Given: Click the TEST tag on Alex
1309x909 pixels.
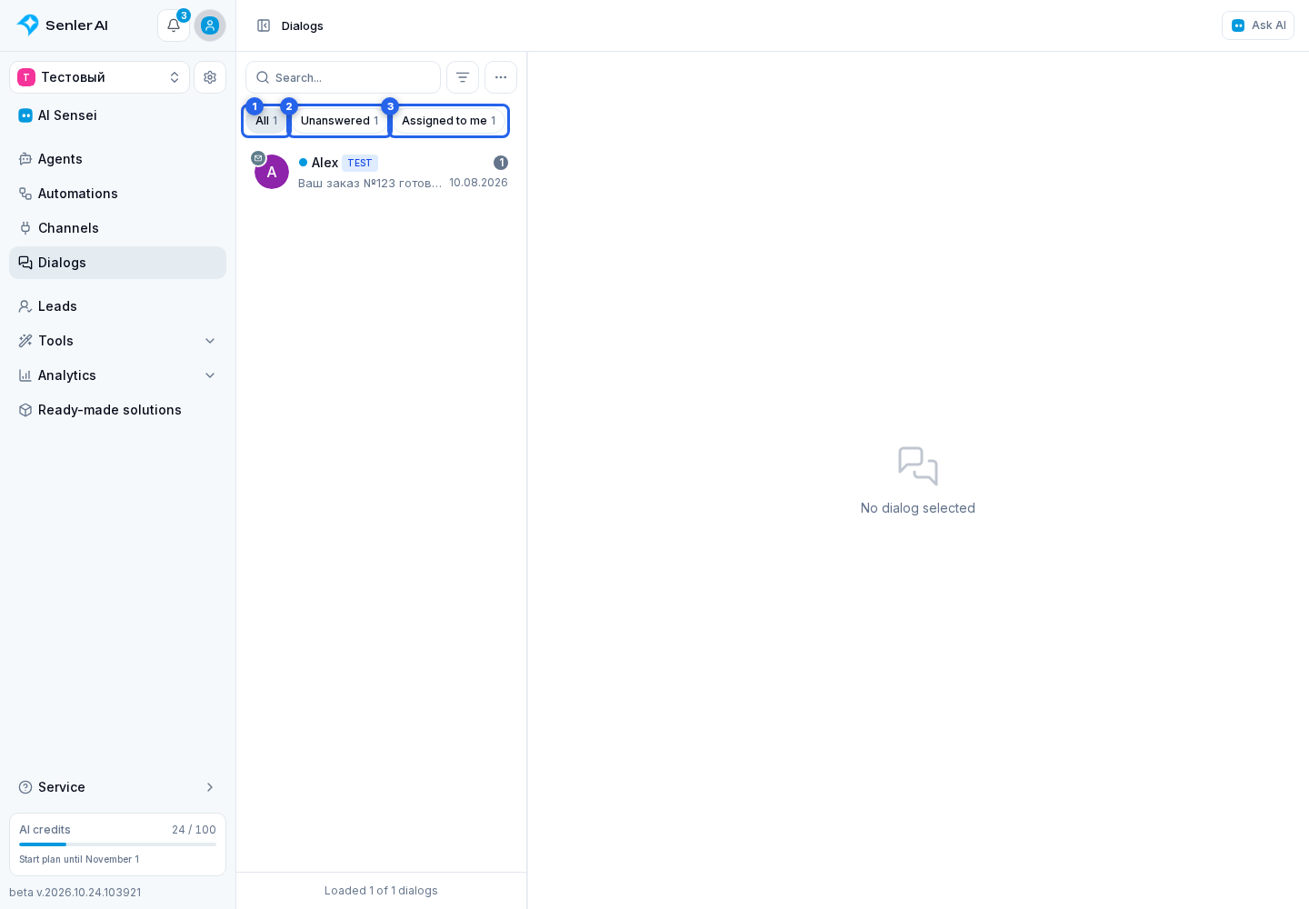Looking at the screenshot, I should 360,164.
